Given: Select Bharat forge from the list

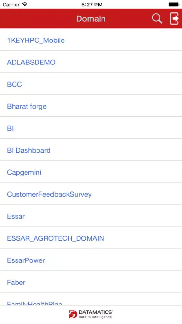Looking at the screenshot, I should pos(91,106).
